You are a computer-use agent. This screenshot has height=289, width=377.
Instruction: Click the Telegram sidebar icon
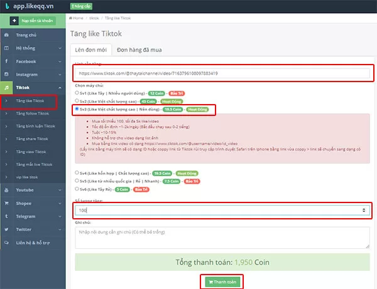pos(6,216)
